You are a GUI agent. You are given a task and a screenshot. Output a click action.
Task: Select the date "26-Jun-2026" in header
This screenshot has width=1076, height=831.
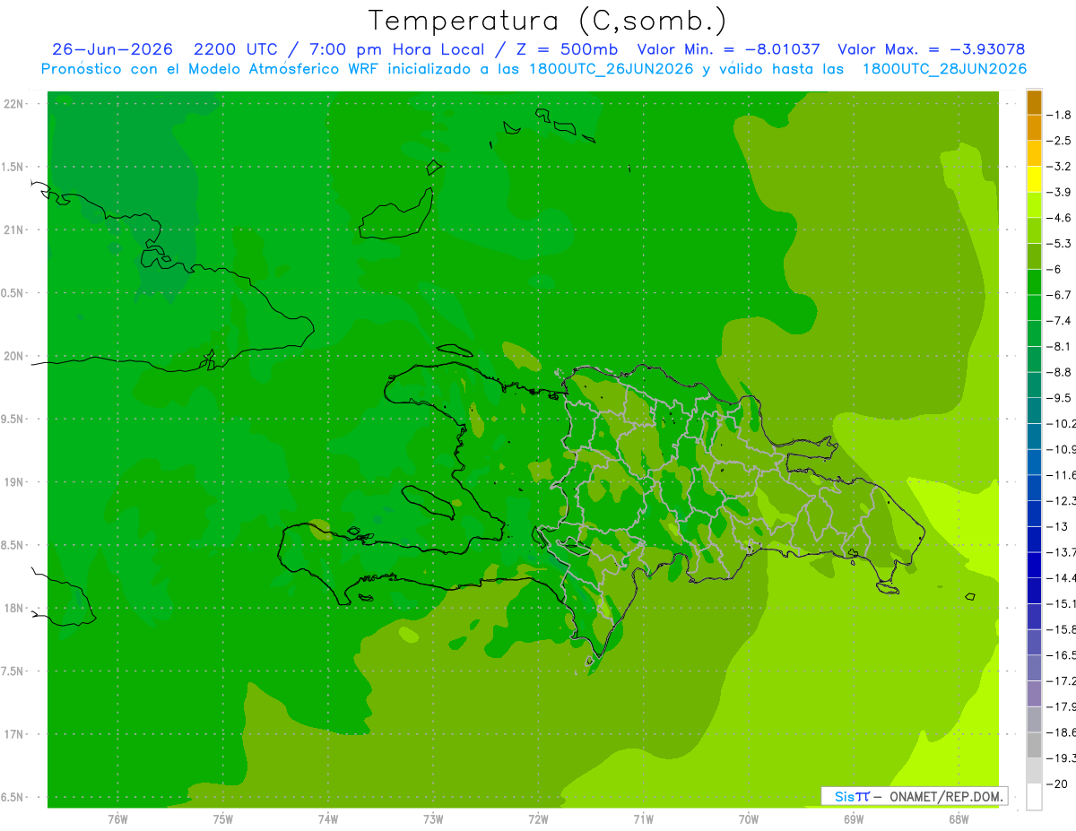click(x=112, y=49)
